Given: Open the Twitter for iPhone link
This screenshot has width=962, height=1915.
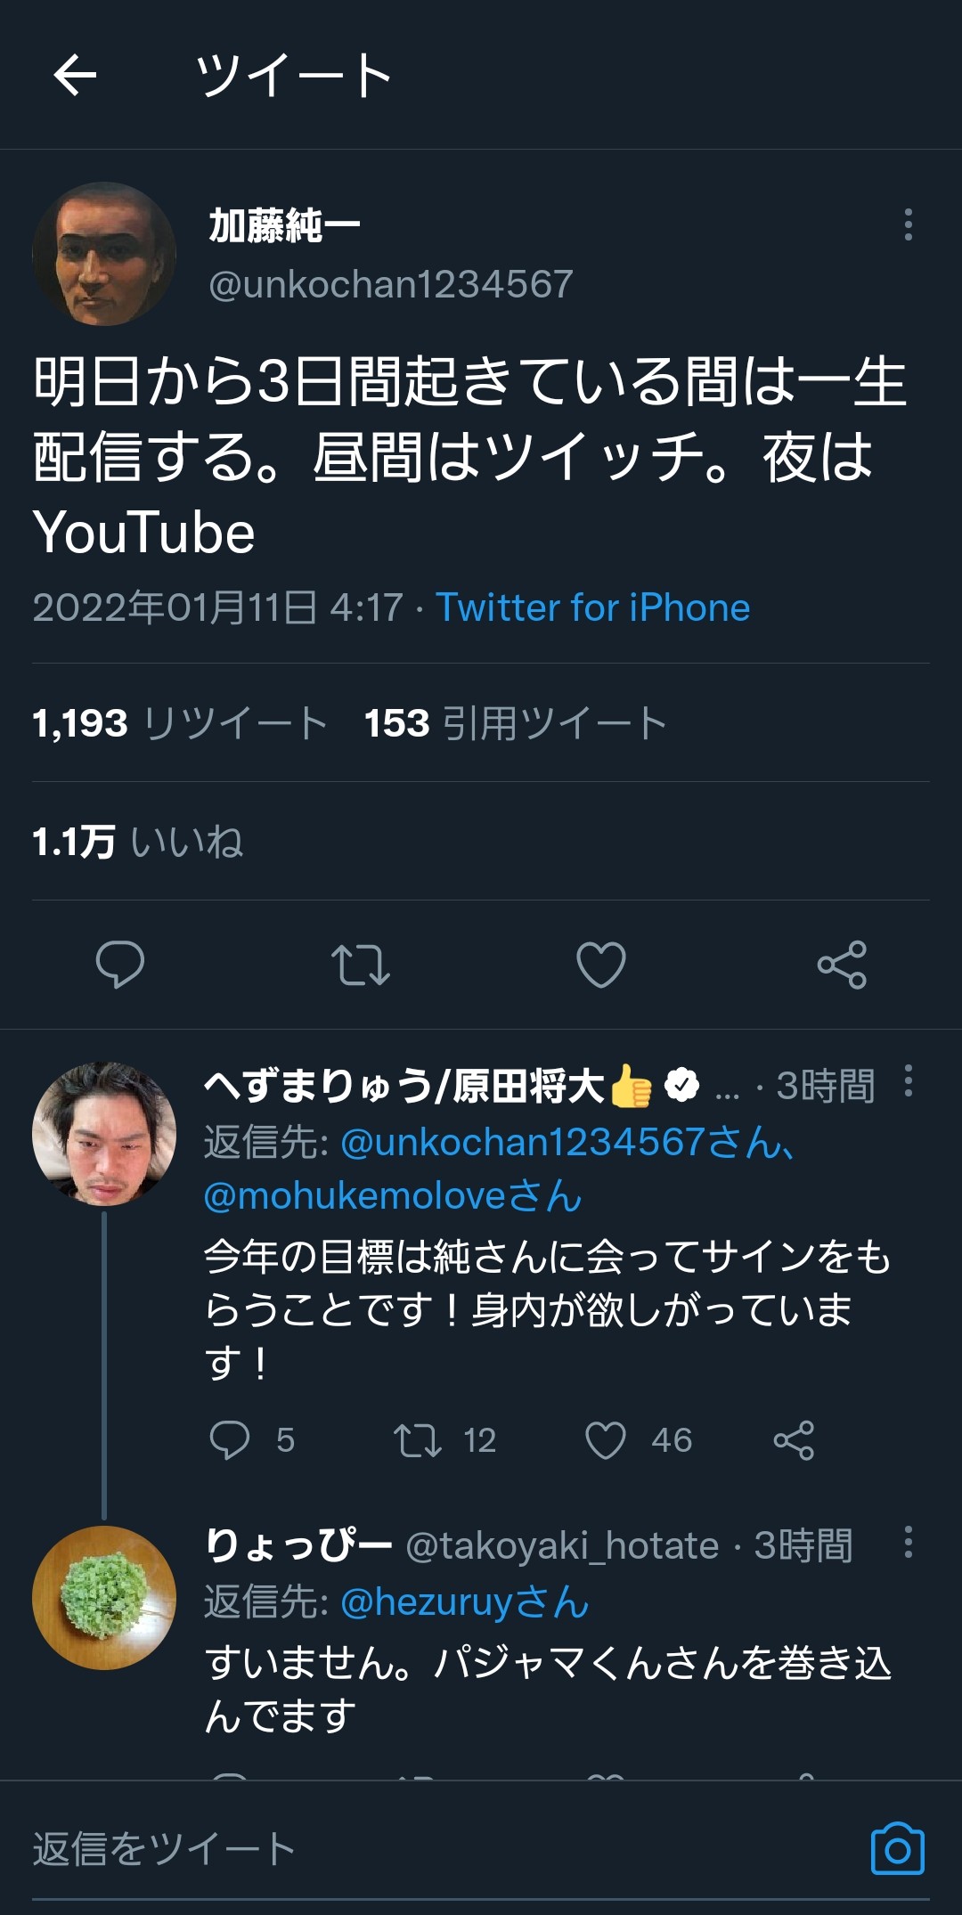Looking at the screenshot, I should pos(592,608).
